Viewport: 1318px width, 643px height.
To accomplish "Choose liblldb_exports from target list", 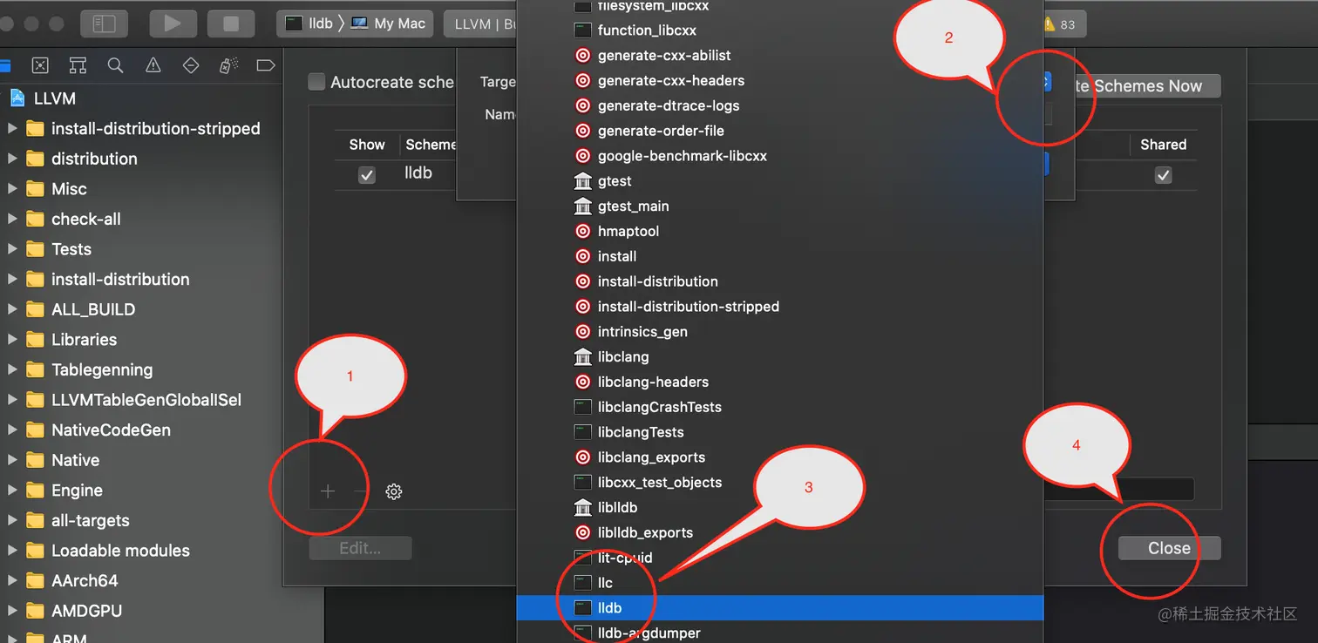I will 780,532.
